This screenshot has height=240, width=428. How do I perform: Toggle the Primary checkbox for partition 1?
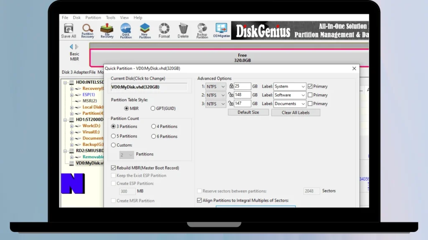click(310, 86)
